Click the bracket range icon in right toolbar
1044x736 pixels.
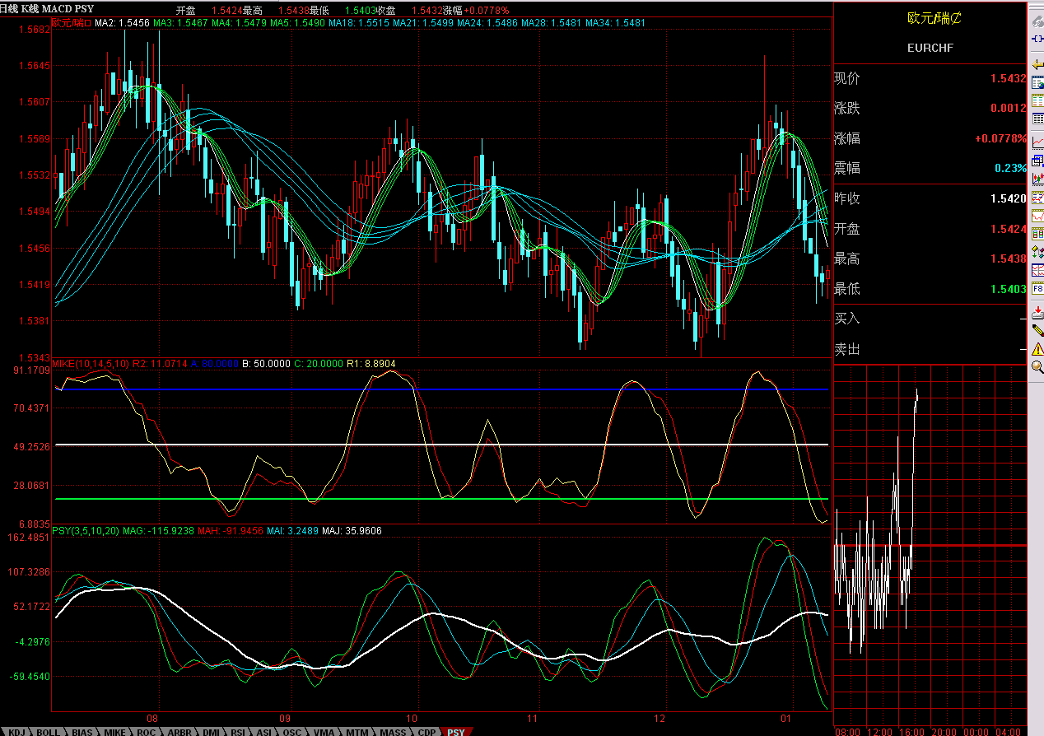pos(1038,39)
